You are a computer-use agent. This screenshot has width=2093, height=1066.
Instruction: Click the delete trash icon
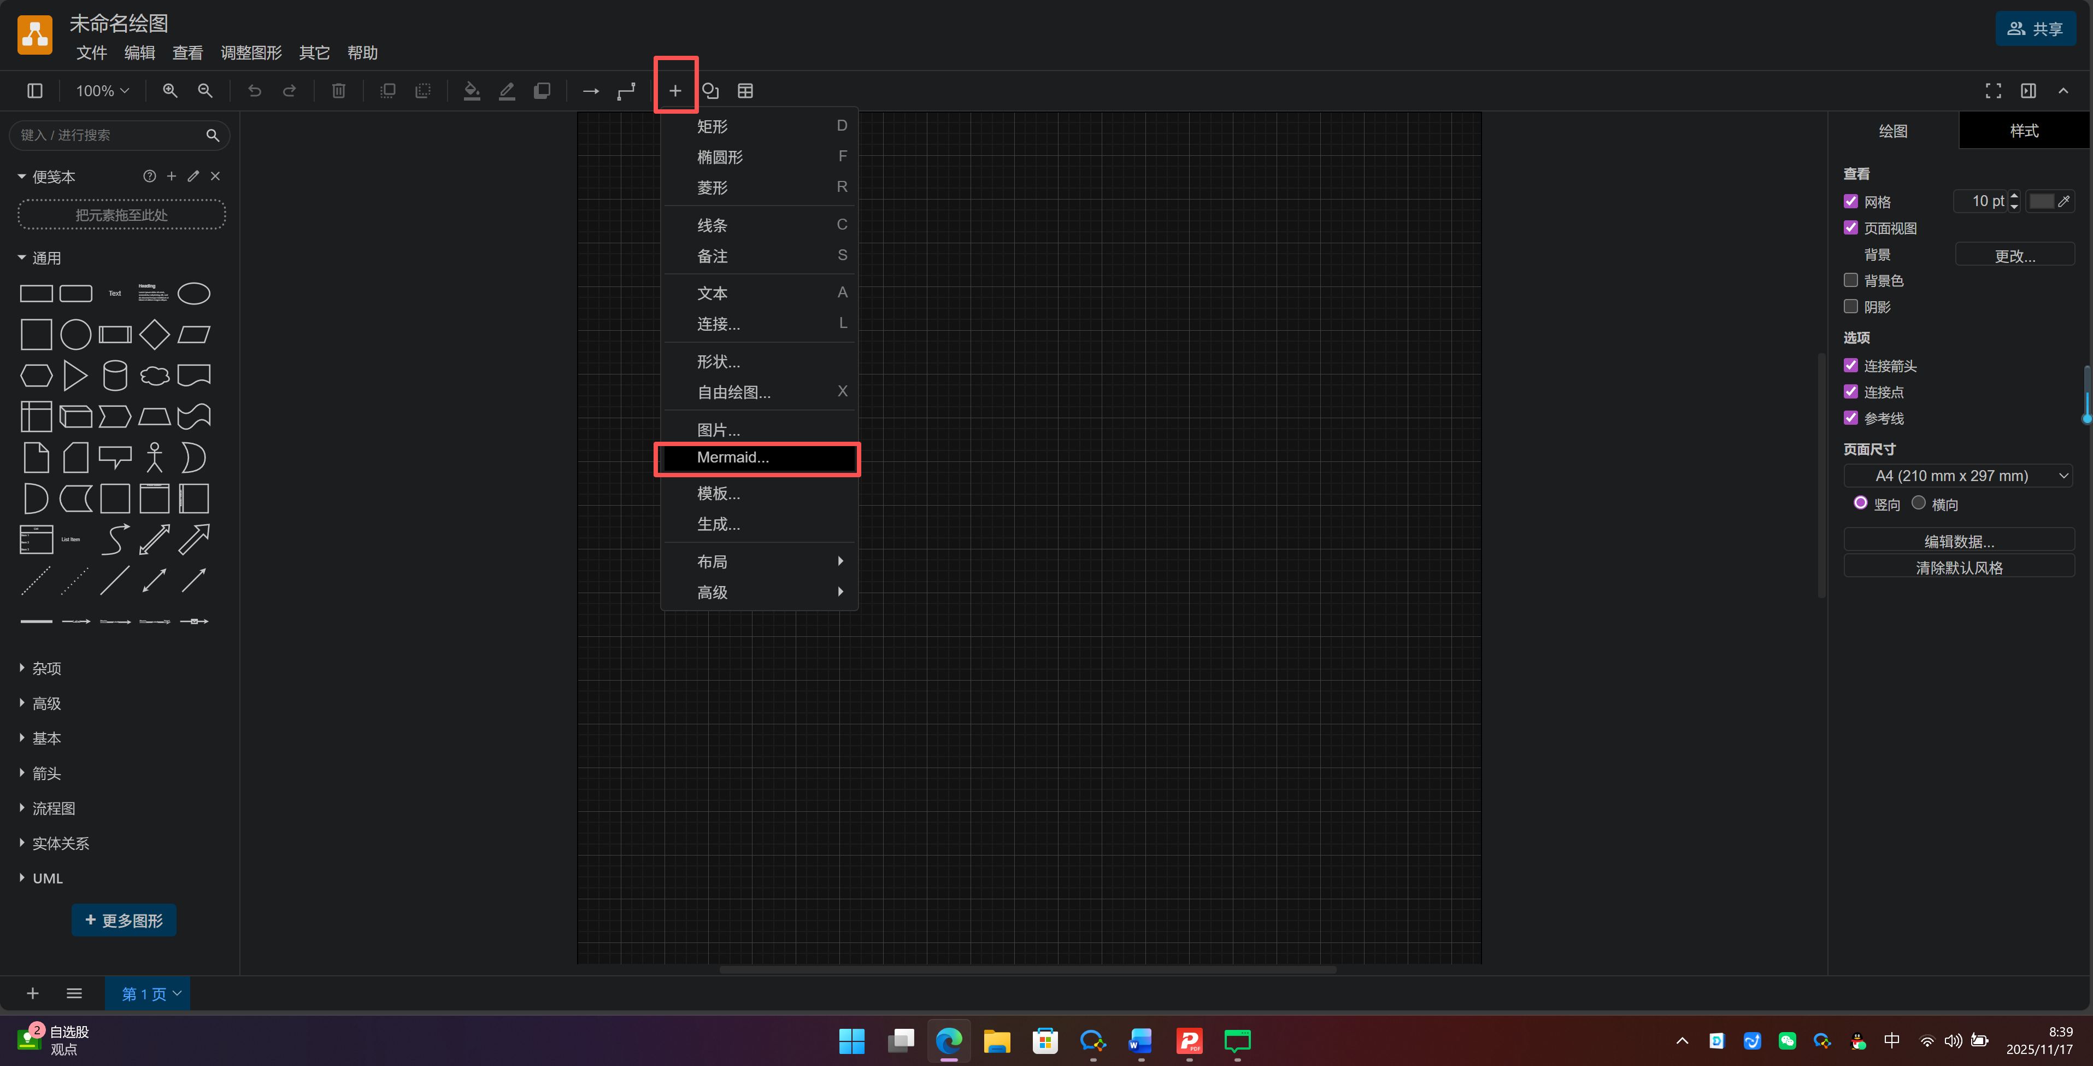point(339,91)
